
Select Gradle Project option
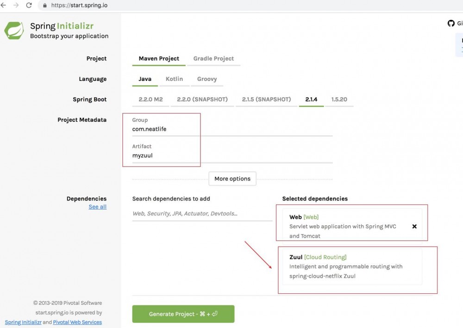coord(213,59)
